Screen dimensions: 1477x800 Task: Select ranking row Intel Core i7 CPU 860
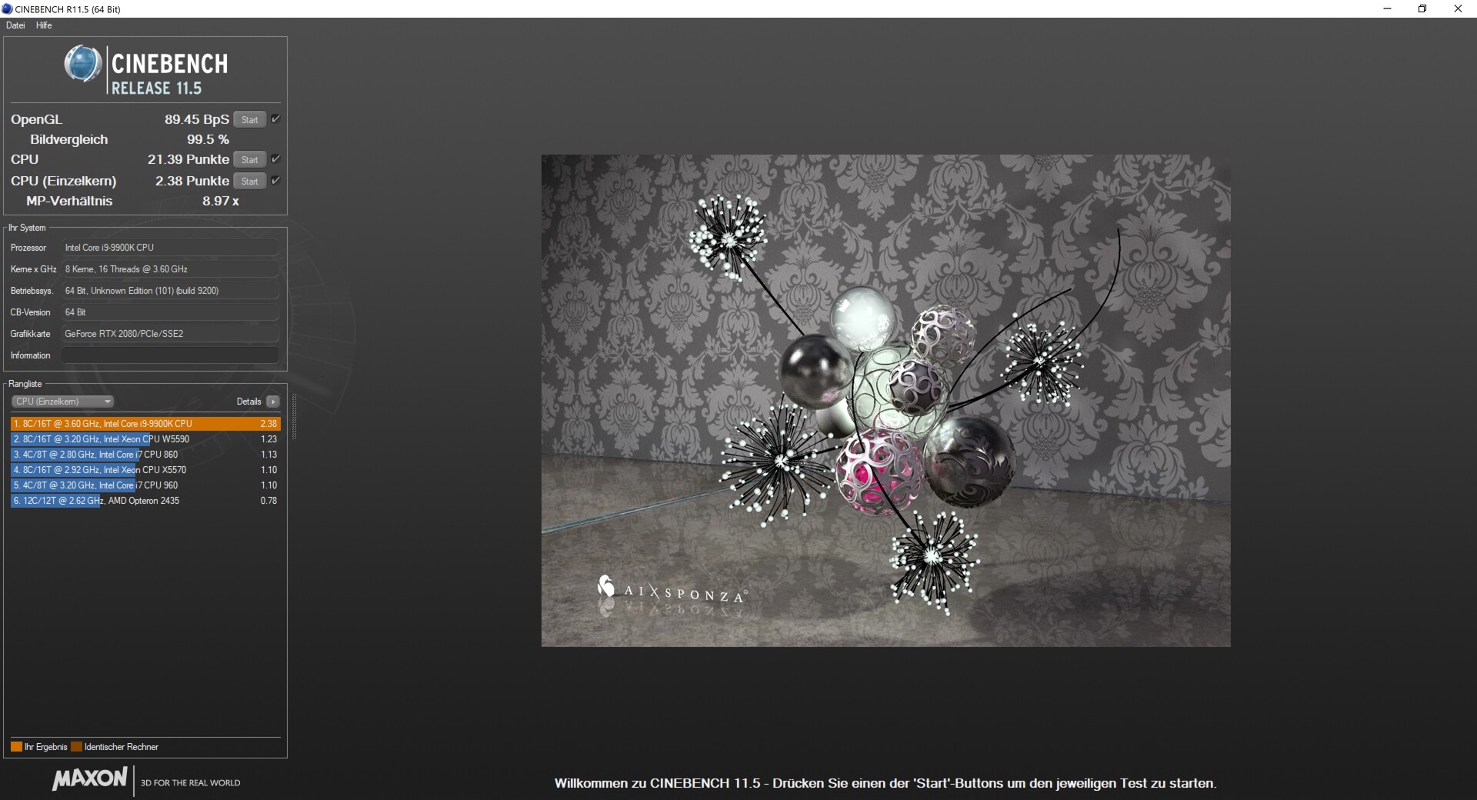(145, 455)
